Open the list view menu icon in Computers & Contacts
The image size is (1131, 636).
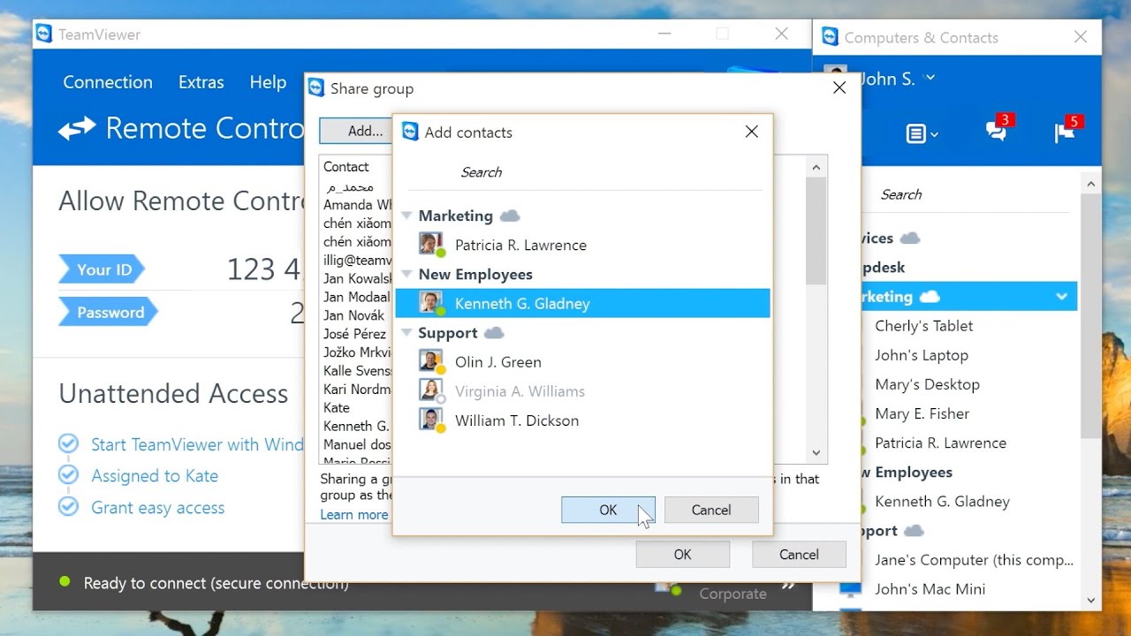click(x=922, y=134)
